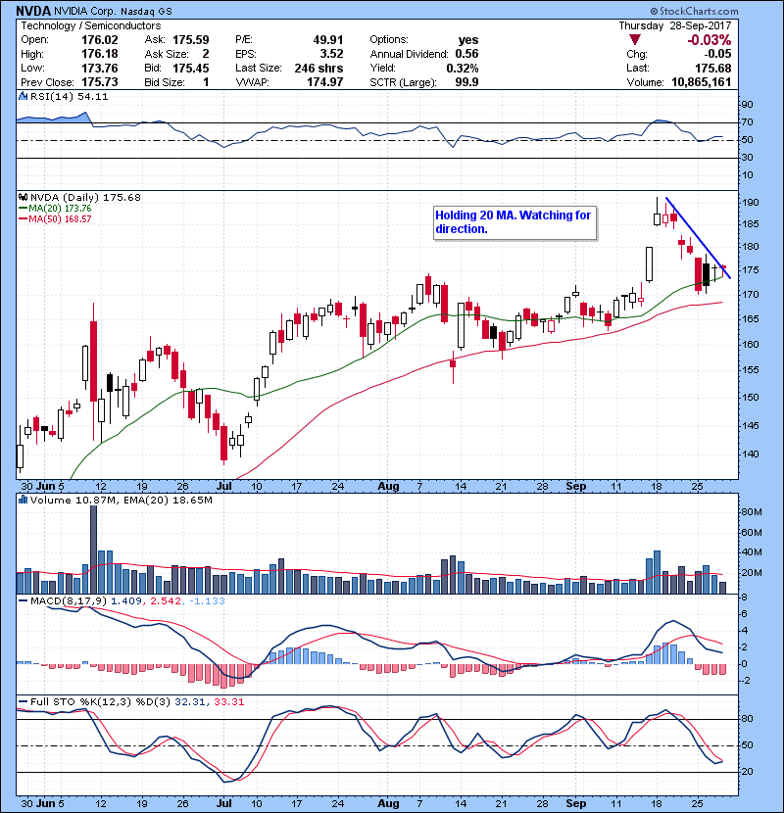Click the blue descending trendline on price chart

tap(698, 237)
